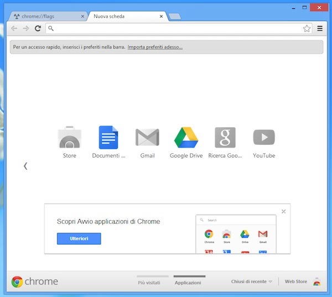332x297 pixels.
Task: Dismiss the Avvio applicazioni promo box
Action: coord(283,211)
